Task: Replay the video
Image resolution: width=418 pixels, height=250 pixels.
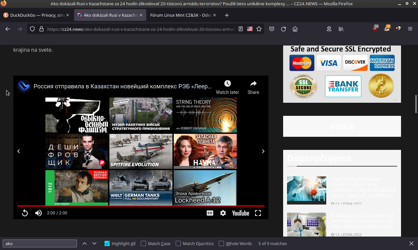Action: (25, 213)
